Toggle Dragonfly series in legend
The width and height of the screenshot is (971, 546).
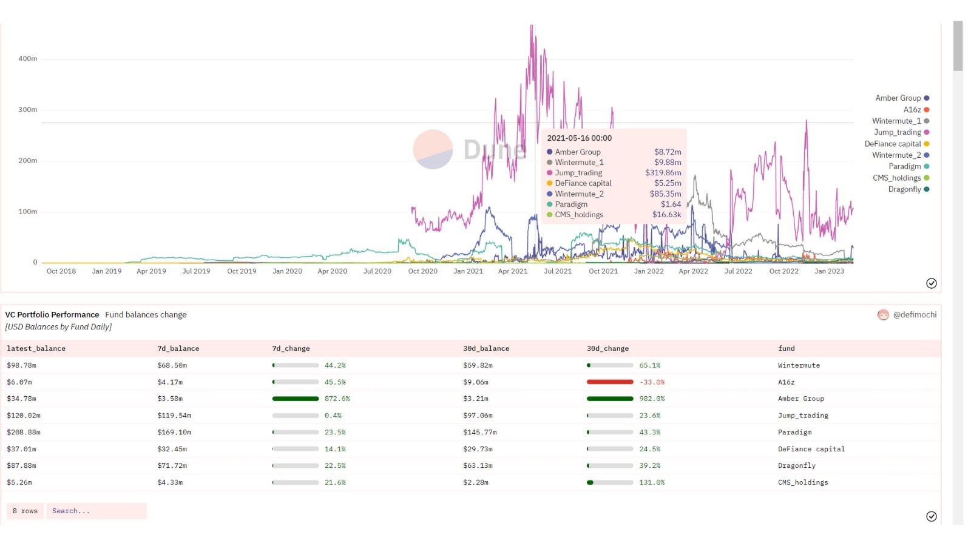click(905, 189)
